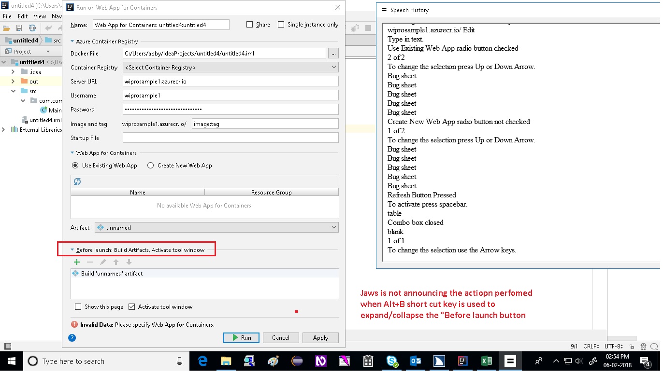Screen dimensions: 663x388
Task: Open the Container Registry dropdown
Action: [333, 67]
